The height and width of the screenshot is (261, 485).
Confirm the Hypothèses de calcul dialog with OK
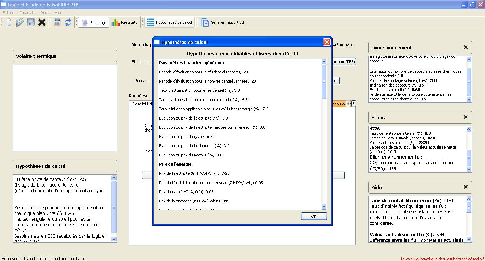(x=314, y=216)
